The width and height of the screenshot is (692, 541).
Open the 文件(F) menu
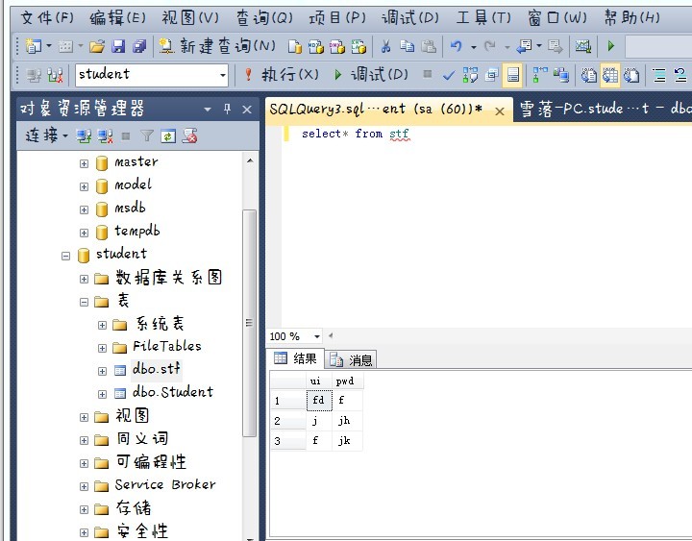coord(47,18)
